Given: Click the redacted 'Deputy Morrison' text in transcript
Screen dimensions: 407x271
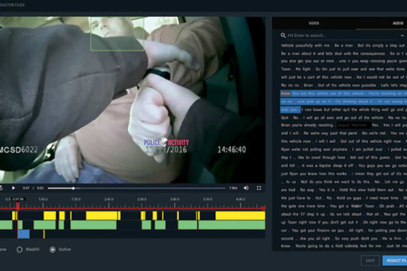Looking at the screenshot, I should [x=353, y=125].
